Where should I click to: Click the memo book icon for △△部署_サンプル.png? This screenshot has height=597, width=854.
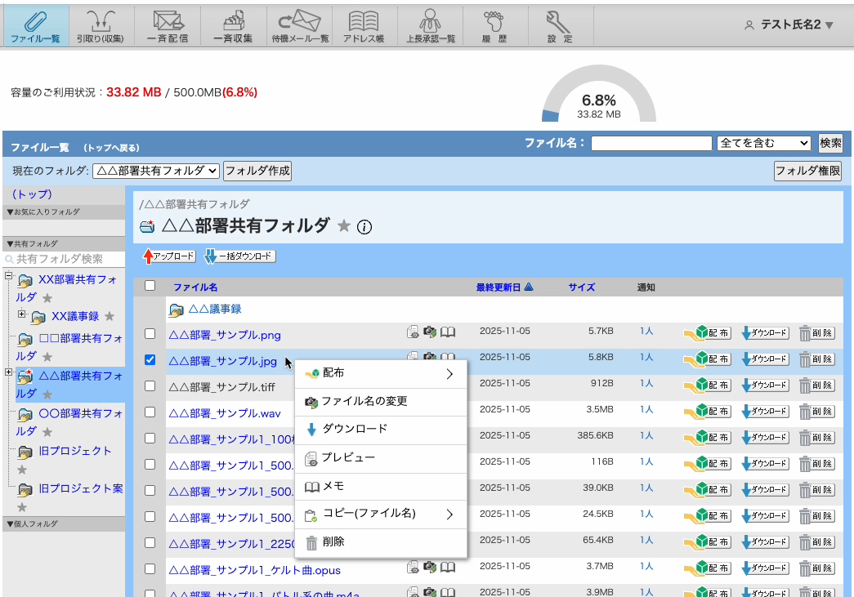(x=448, y=332)
